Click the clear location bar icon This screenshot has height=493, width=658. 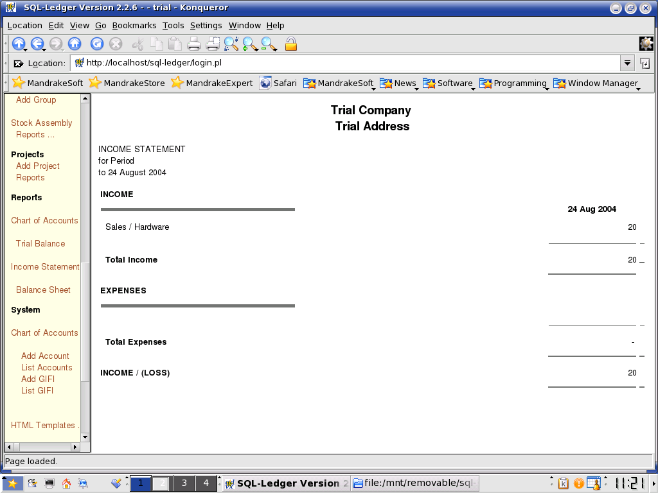pyautogui.click(x=18, y=64)
